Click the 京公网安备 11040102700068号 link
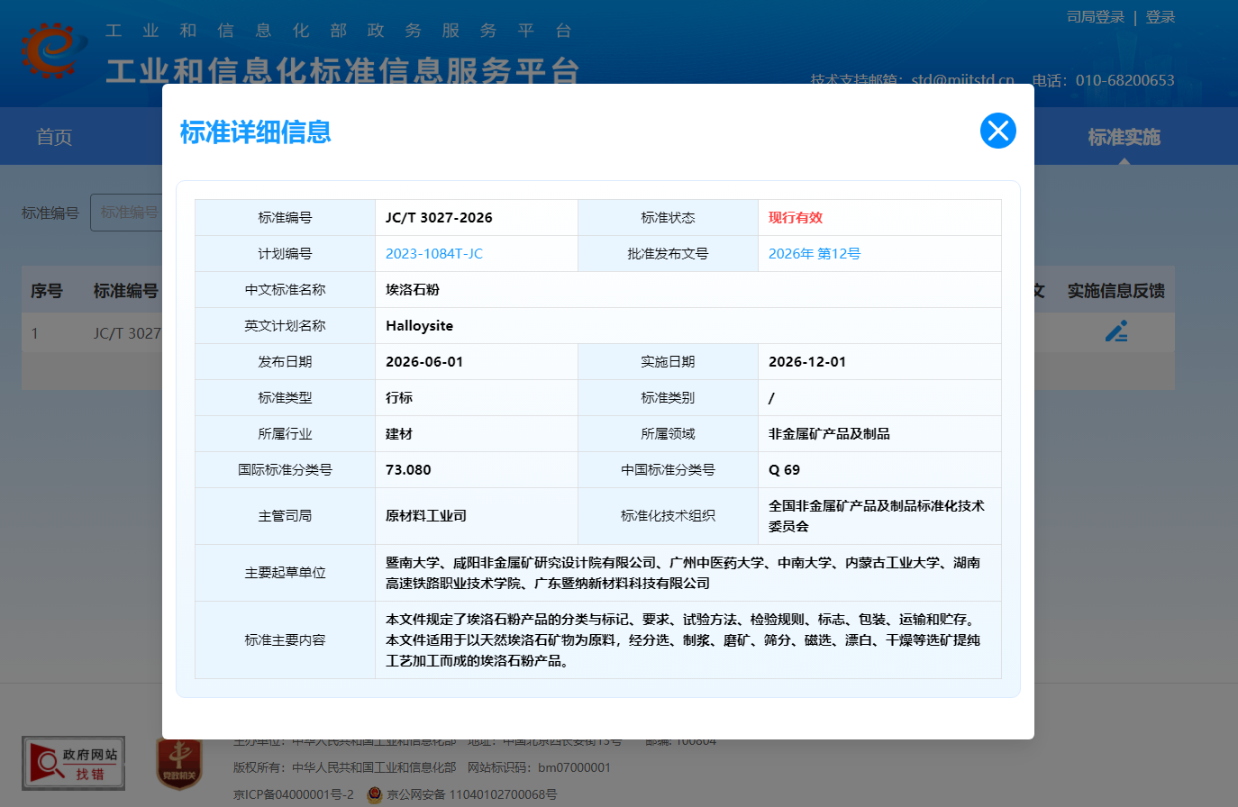Image resolution: width=1238 pixels, height=807 pixels. point(472,794)
